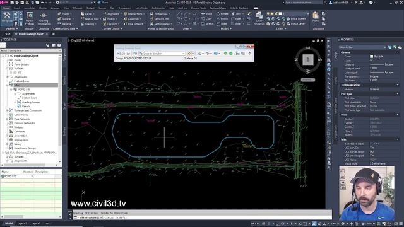Viewport: 404px width, 227px height.
Task: Select the Scale tool in Modify panel
Action: (x=222, y=24)
